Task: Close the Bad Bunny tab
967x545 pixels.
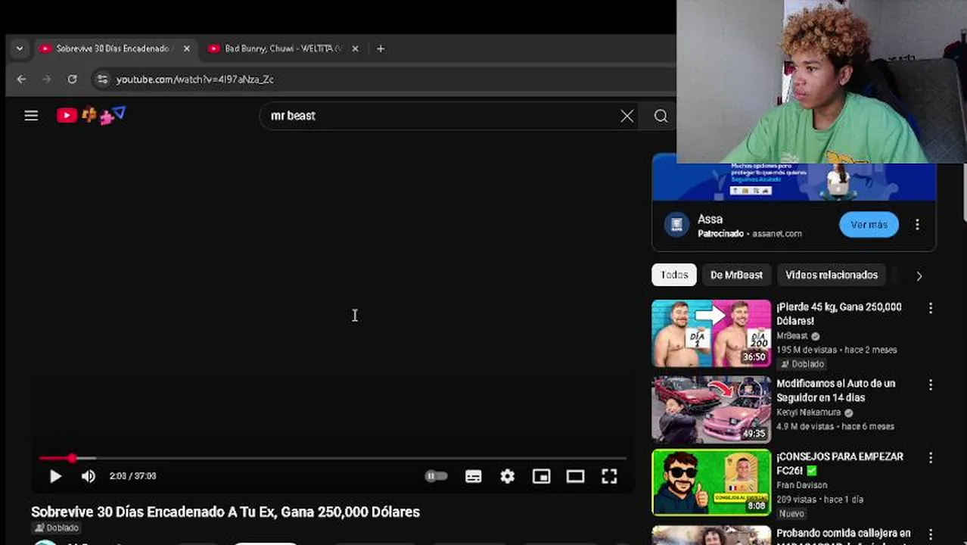Action: click(x=355, y=48)
